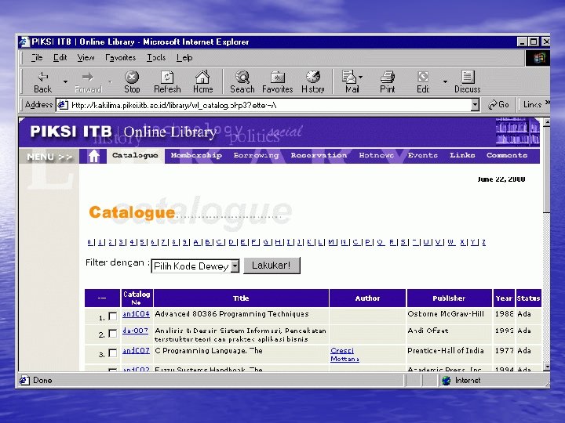Screen dimensions: 565x423
Task: Tick checkbox for C Programming Language row
Action: point(113,352)
